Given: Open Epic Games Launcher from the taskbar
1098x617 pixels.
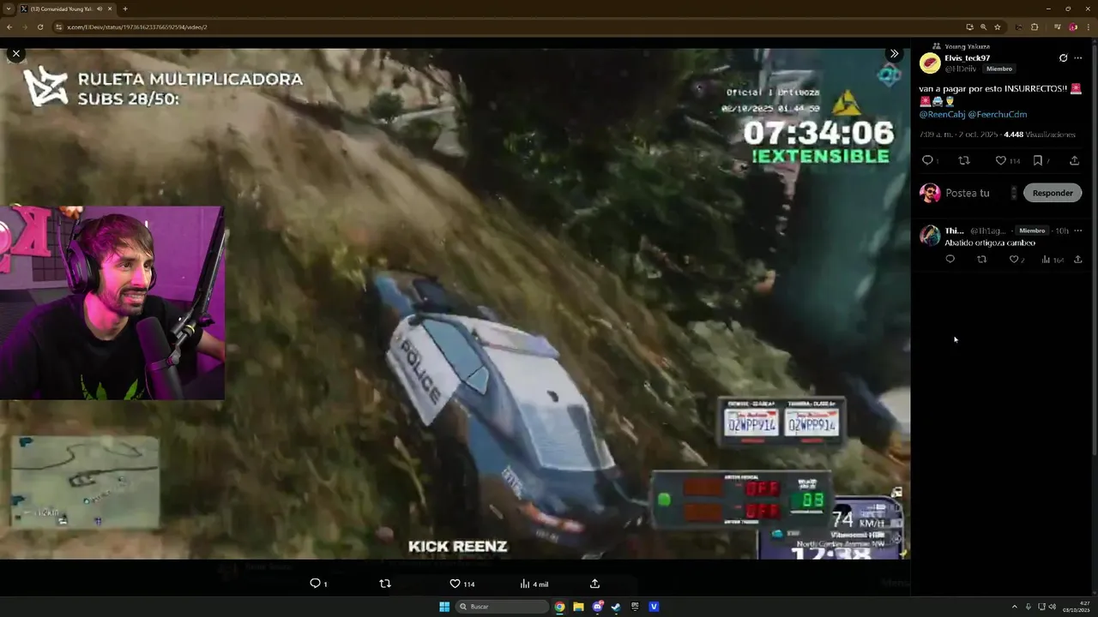Looking at the screenshot, I should point(635,607).
